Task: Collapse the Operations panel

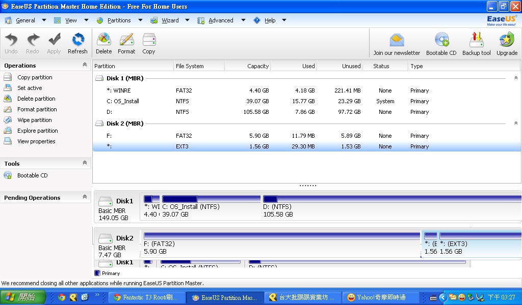Action: point(85,65)
